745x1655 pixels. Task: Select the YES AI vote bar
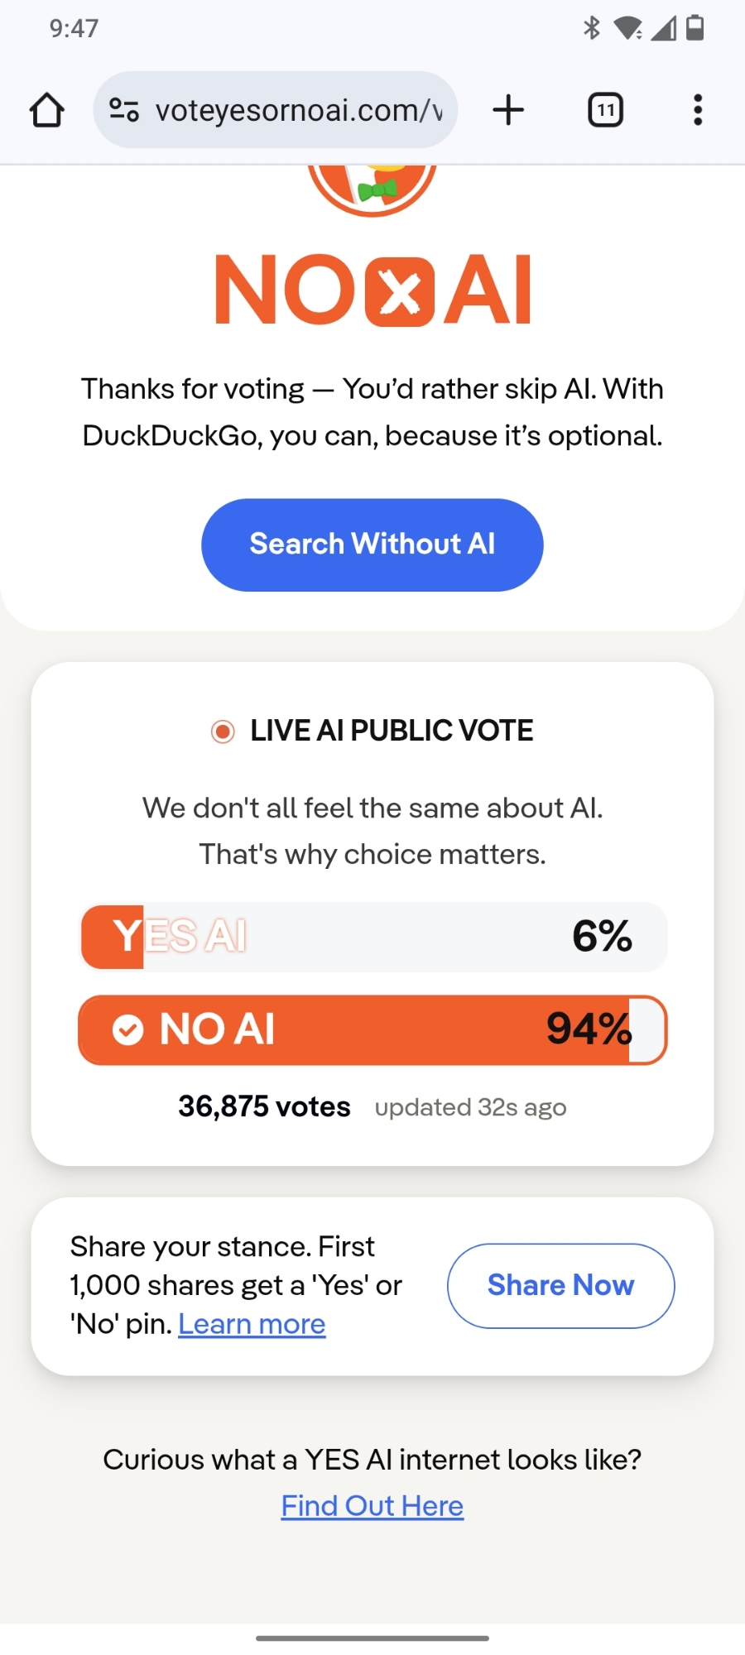pyautogui.click(x=372, y=937)
